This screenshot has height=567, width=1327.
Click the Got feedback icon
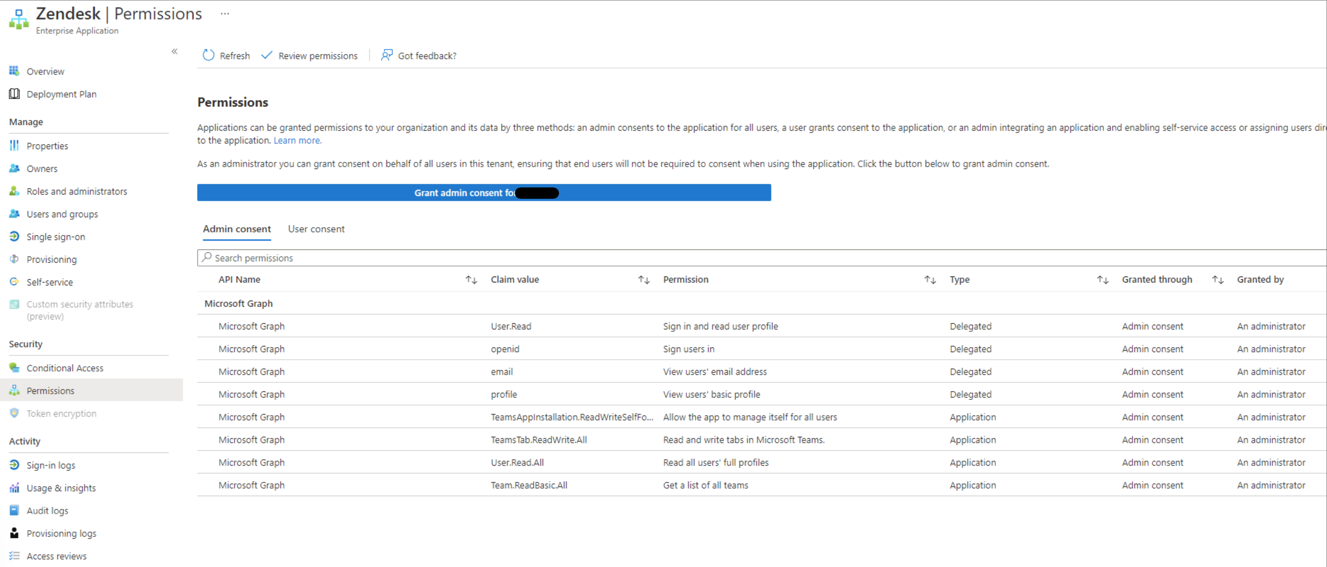click(386, 55)
